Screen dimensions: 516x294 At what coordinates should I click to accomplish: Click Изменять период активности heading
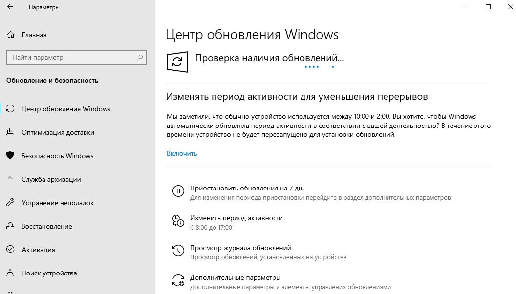297,96
